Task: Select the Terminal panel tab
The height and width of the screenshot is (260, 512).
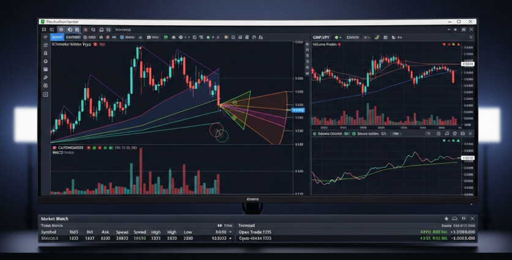Action: [x=247, y=226]
